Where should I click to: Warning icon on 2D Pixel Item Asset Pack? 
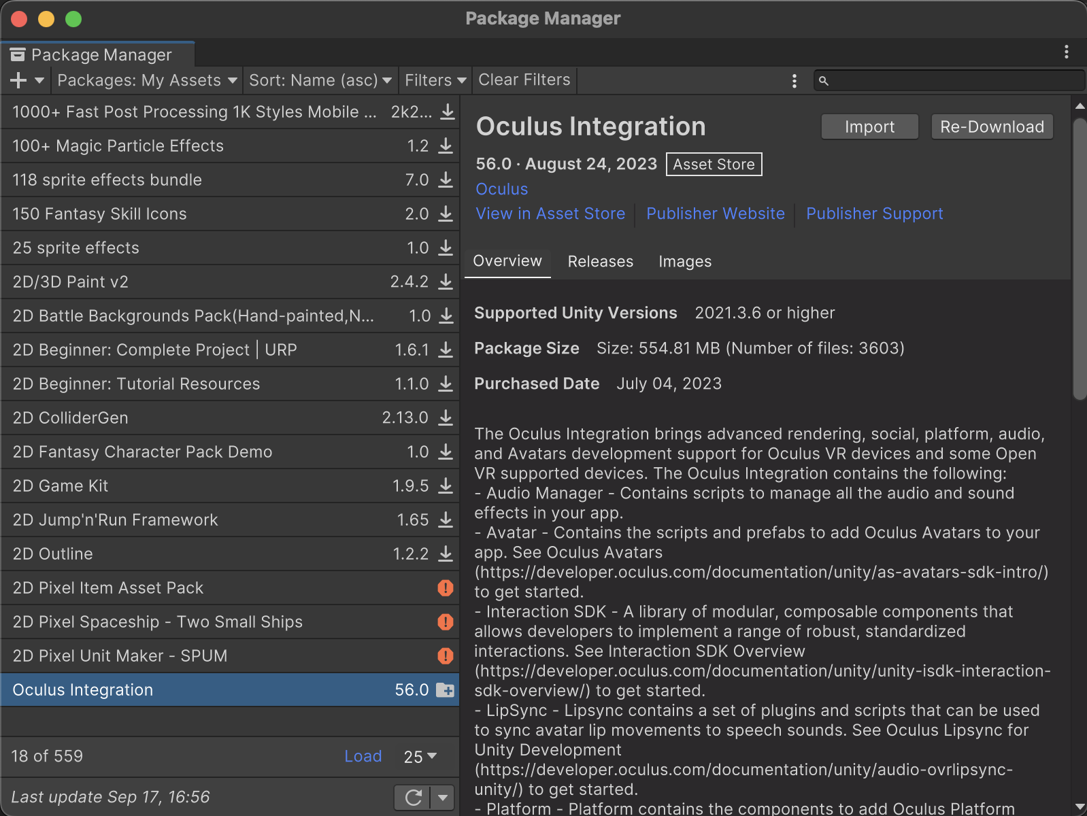(446, 588)
